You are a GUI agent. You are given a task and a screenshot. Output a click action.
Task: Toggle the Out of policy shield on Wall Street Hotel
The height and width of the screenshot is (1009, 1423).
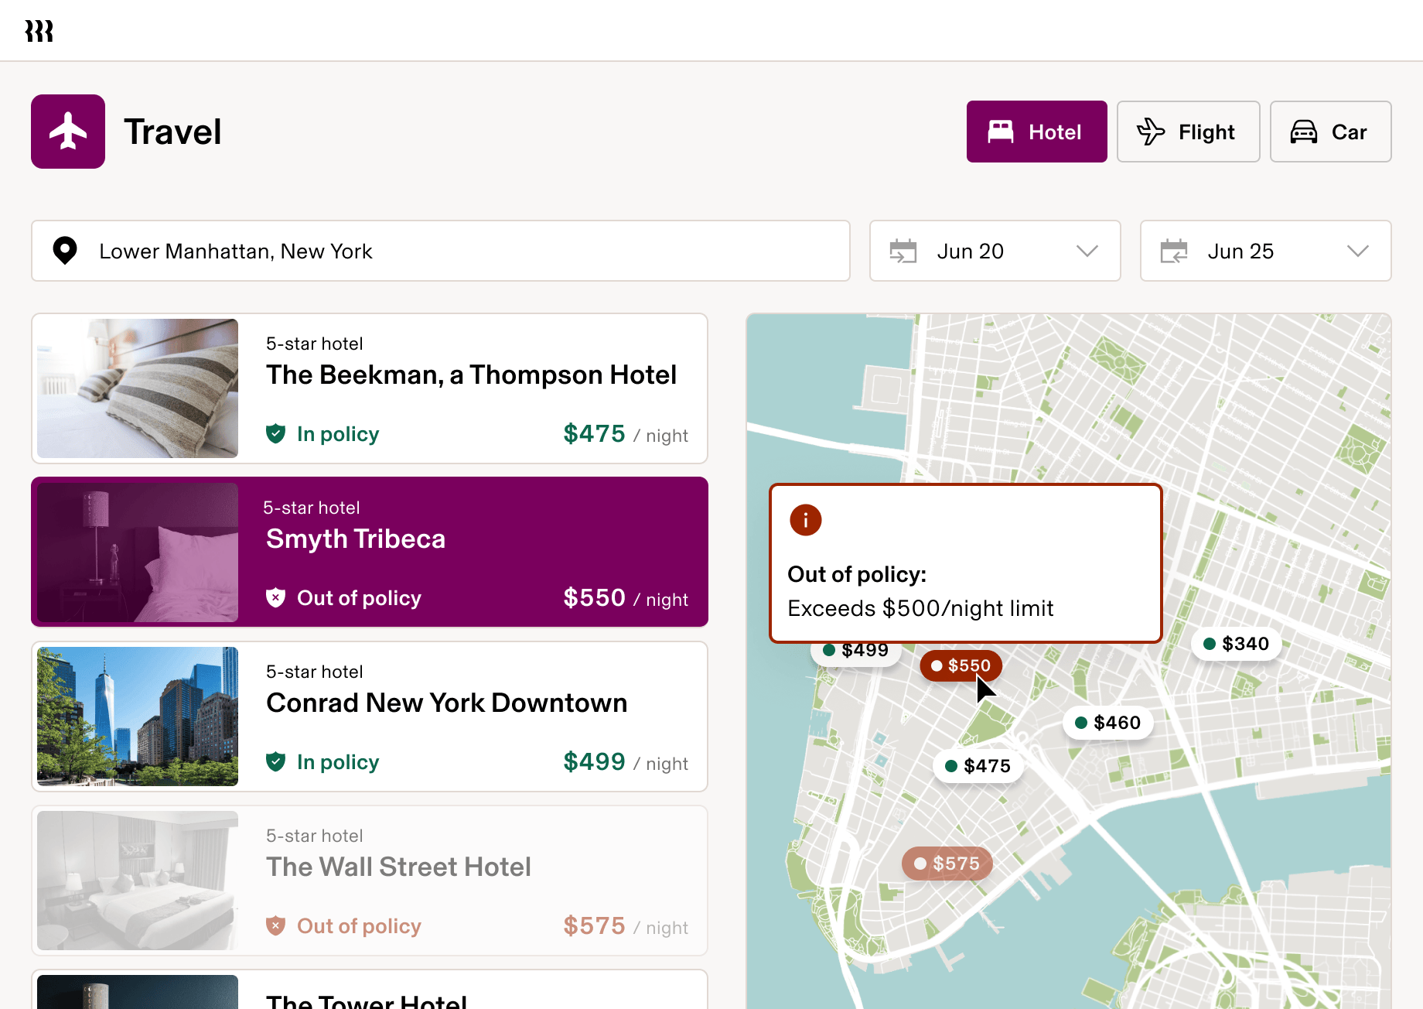tap(275, 925)
